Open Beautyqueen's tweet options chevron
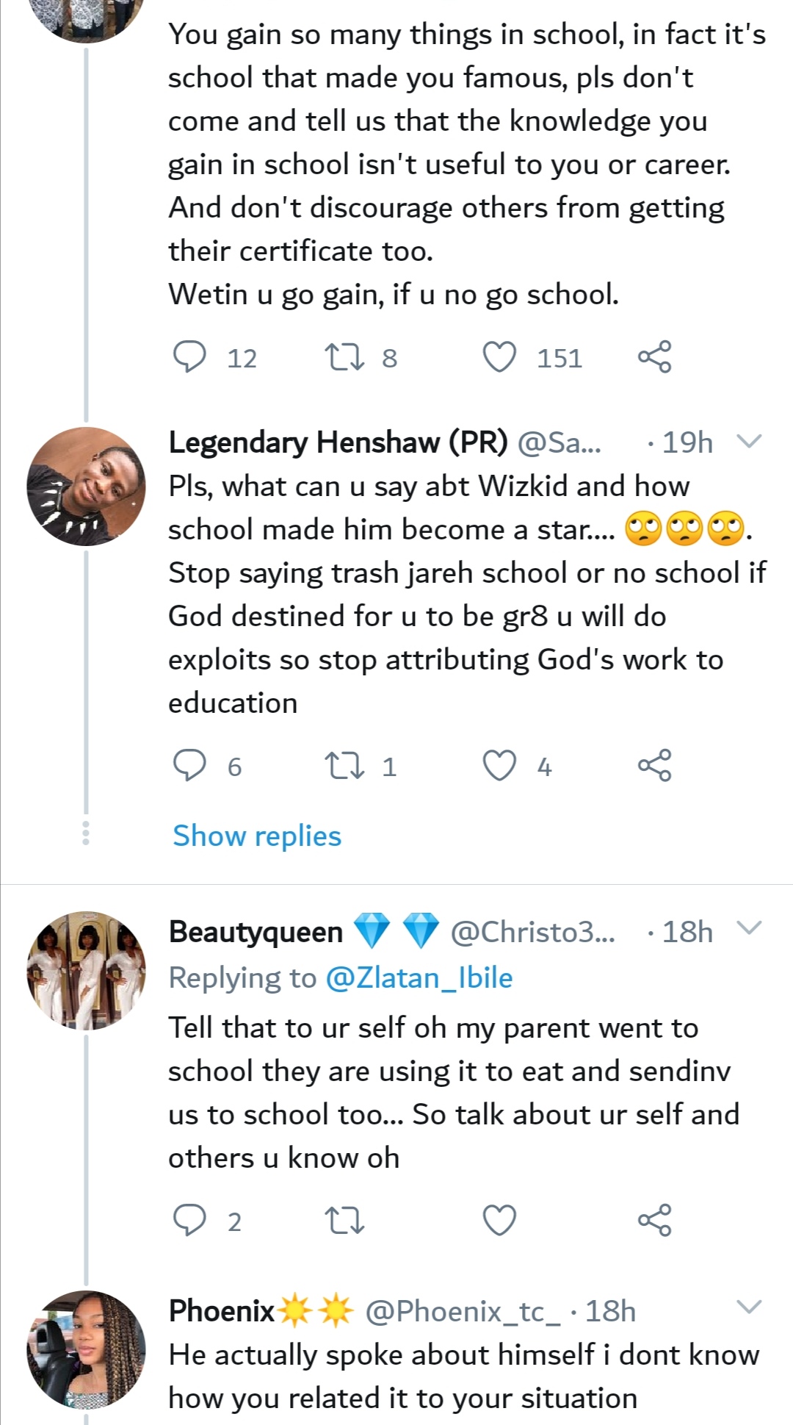 click(x=749, y=927)
